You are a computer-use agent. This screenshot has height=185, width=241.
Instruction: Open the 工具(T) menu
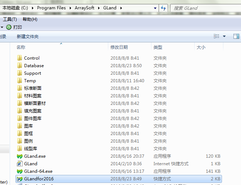[10, 19]
